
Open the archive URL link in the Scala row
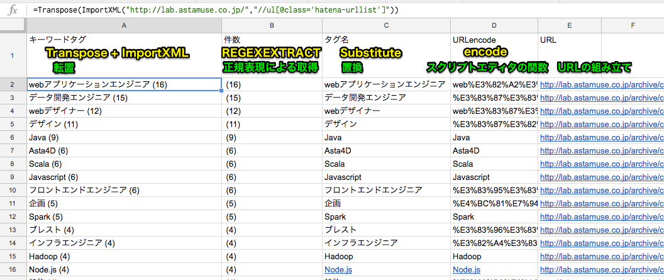[x=602, y=164]
